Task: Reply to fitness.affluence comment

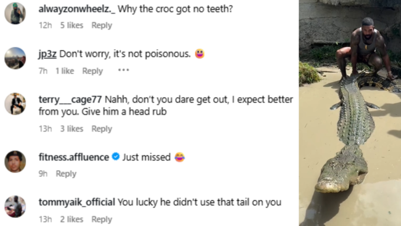Action: coord(66,174)
